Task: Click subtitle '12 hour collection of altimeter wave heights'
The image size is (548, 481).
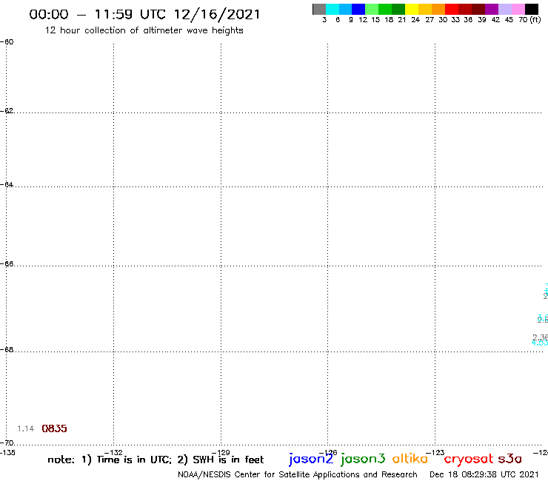Action: 144,30
